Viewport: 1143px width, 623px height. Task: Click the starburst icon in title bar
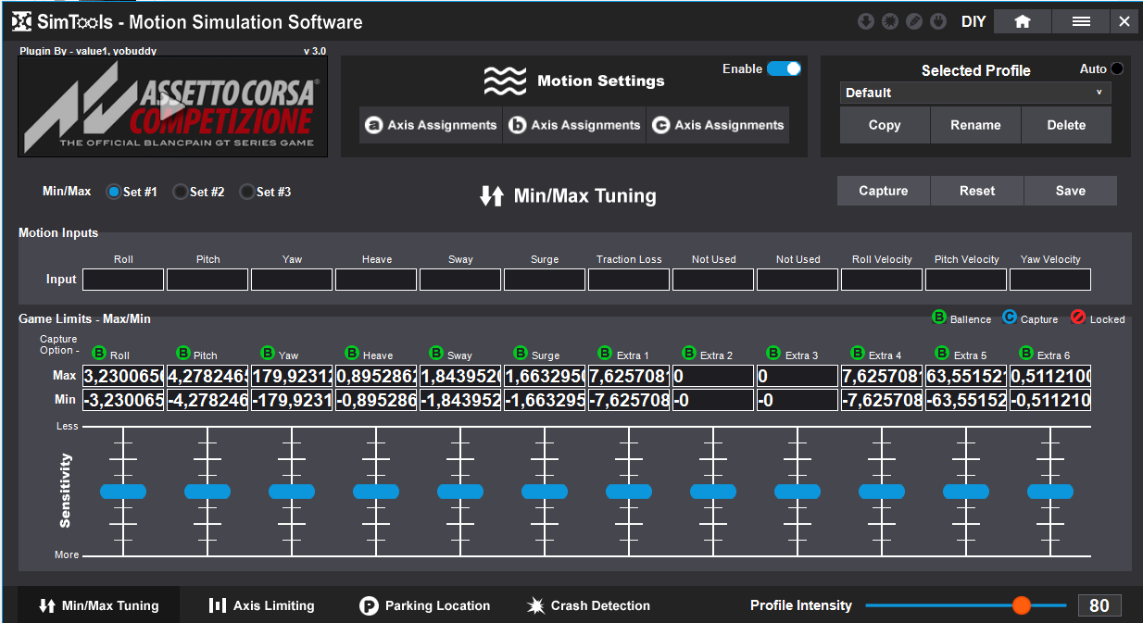tap(890, 21)
